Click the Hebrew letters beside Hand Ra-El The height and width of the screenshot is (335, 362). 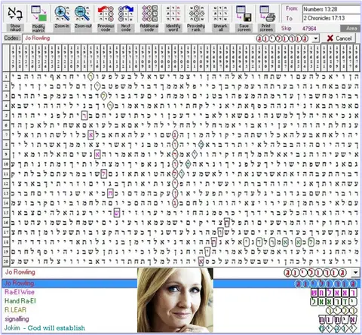tap(334, 302)
